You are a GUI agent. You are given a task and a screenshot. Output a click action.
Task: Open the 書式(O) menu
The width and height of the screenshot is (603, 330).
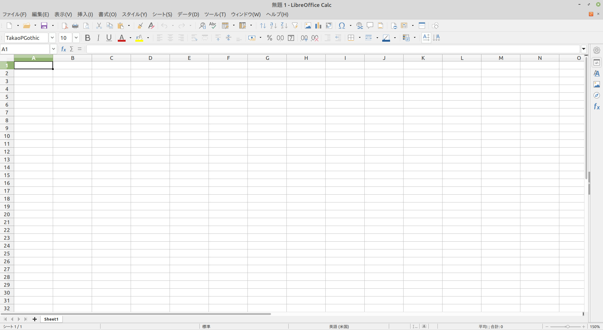pyautogui.click(x=107, y=14)
